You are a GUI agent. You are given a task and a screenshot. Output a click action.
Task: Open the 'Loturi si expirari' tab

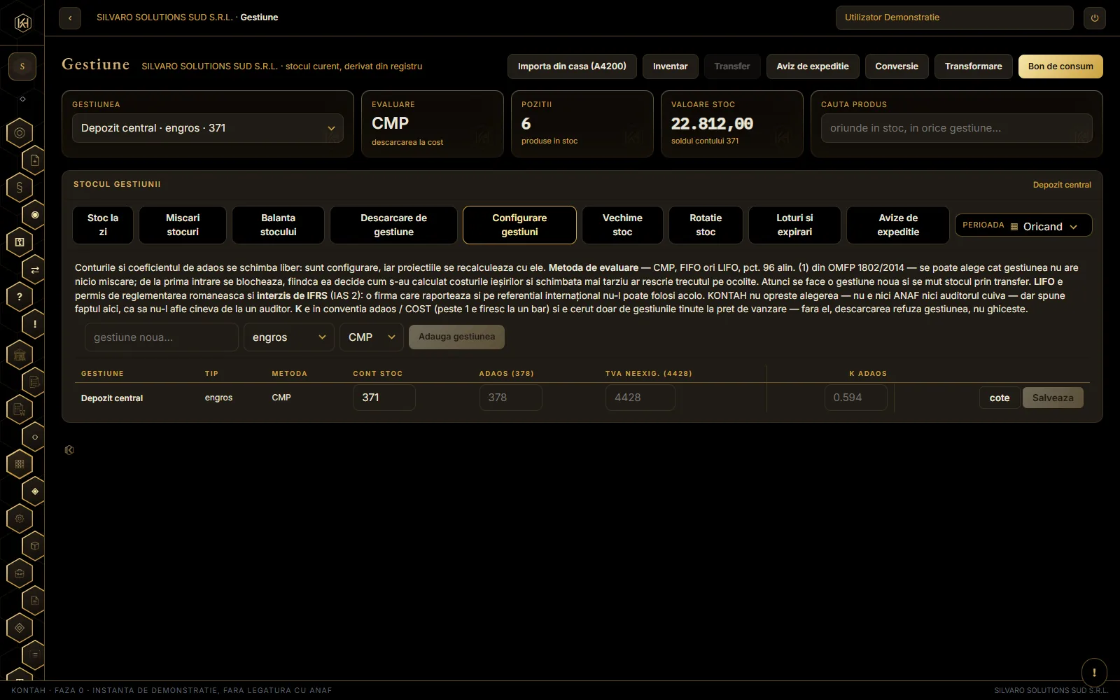[794, 225]
